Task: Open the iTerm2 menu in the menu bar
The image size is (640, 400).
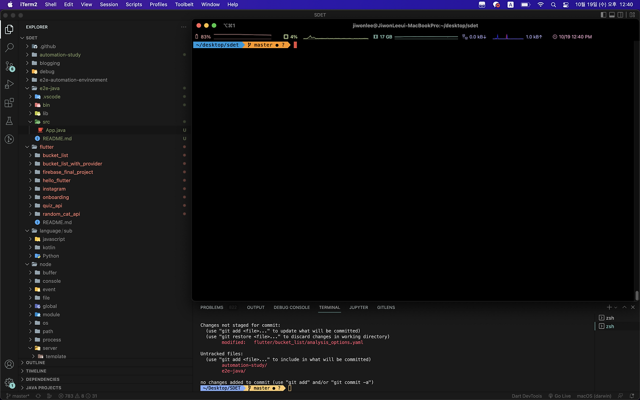Action: (x=28, y=4)
